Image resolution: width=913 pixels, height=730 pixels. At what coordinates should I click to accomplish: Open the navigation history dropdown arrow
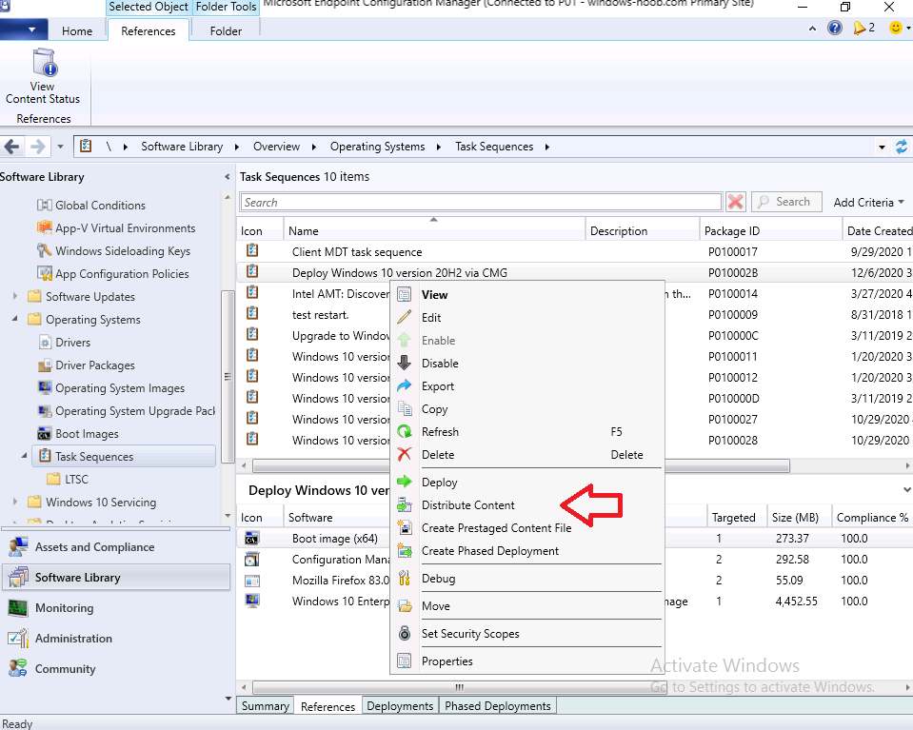pos(60,147)
